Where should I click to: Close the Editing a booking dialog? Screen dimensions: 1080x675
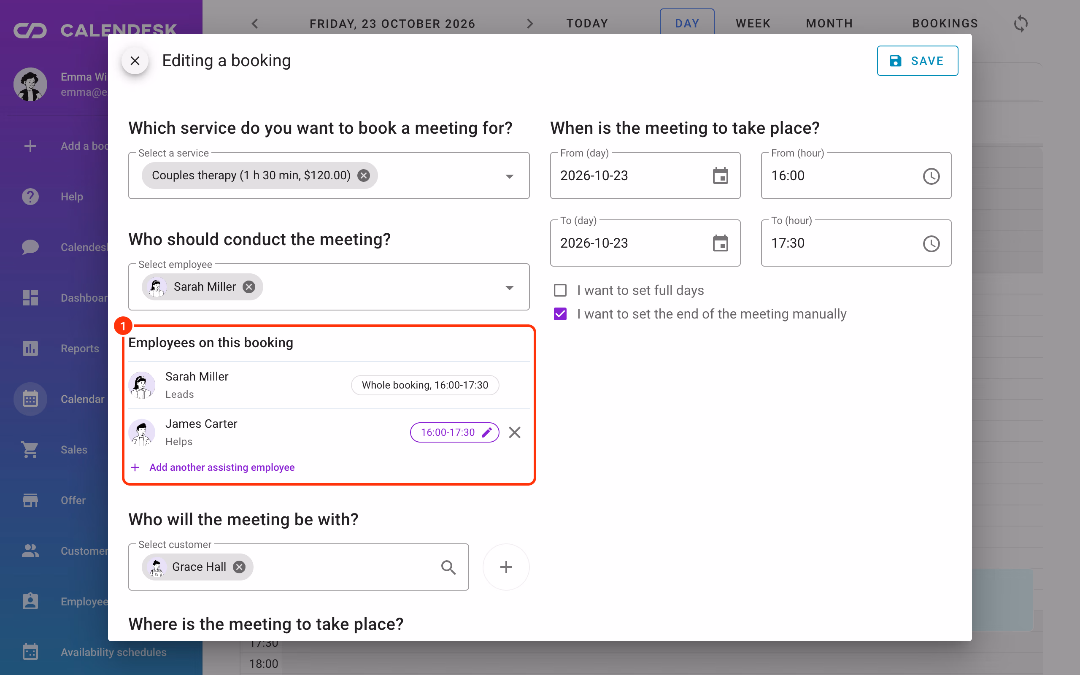coord(135,61)
